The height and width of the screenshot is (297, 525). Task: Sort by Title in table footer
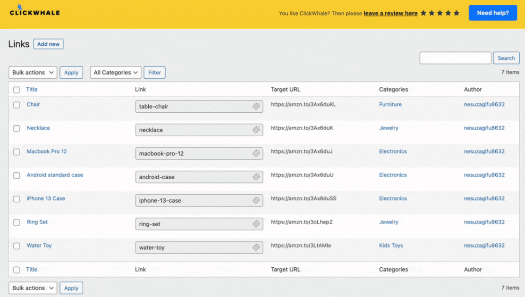(x=32, y=269)
